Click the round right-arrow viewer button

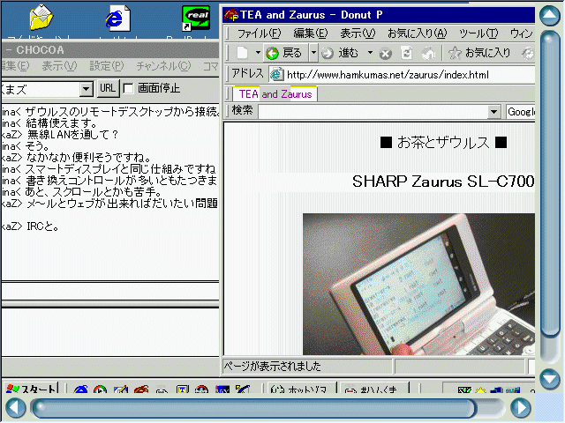[x=521, y=408]
